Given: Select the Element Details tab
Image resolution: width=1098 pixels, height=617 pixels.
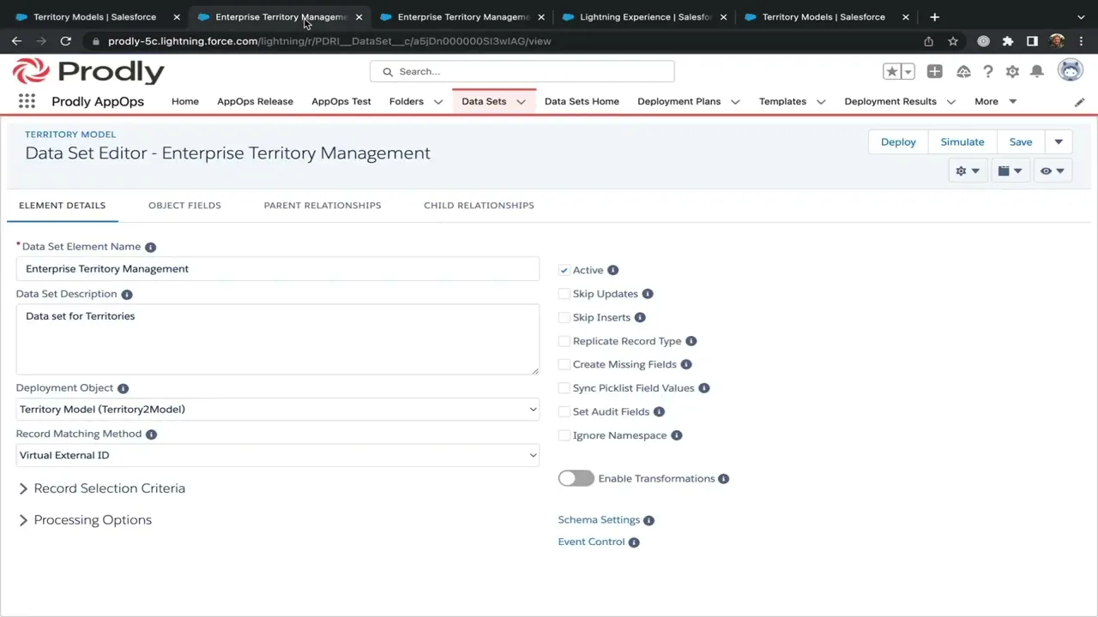Looking at the screenshot, I should coord(62,206).
